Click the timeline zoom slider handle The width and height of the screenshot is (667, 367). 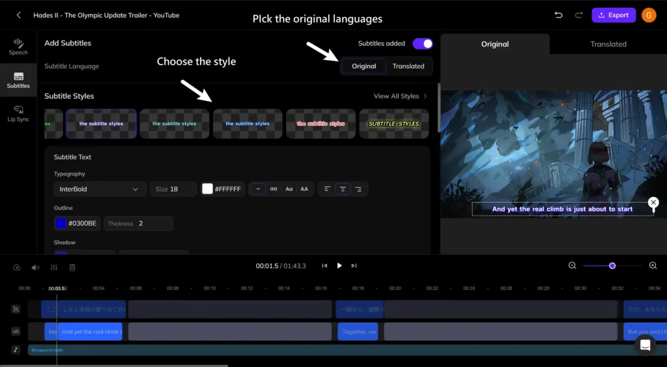coord(612,266)
